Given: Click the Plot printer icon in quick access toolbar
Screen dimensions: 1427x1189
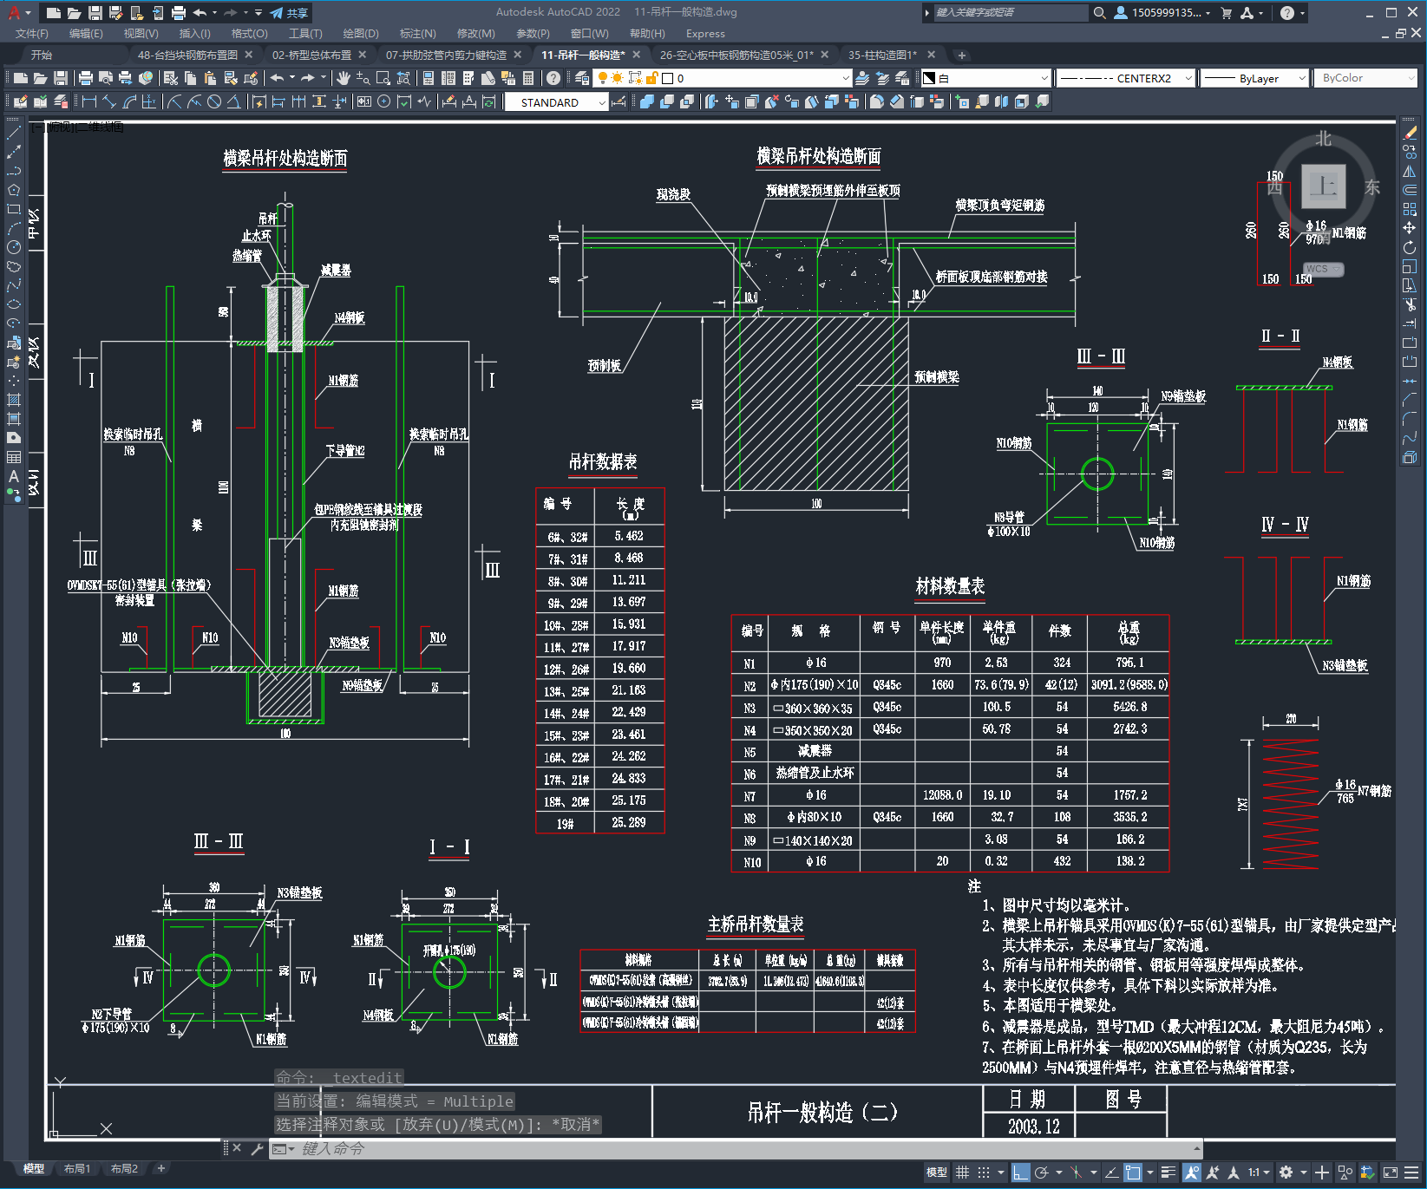Looking at the screenshot, I should point(179,13).
